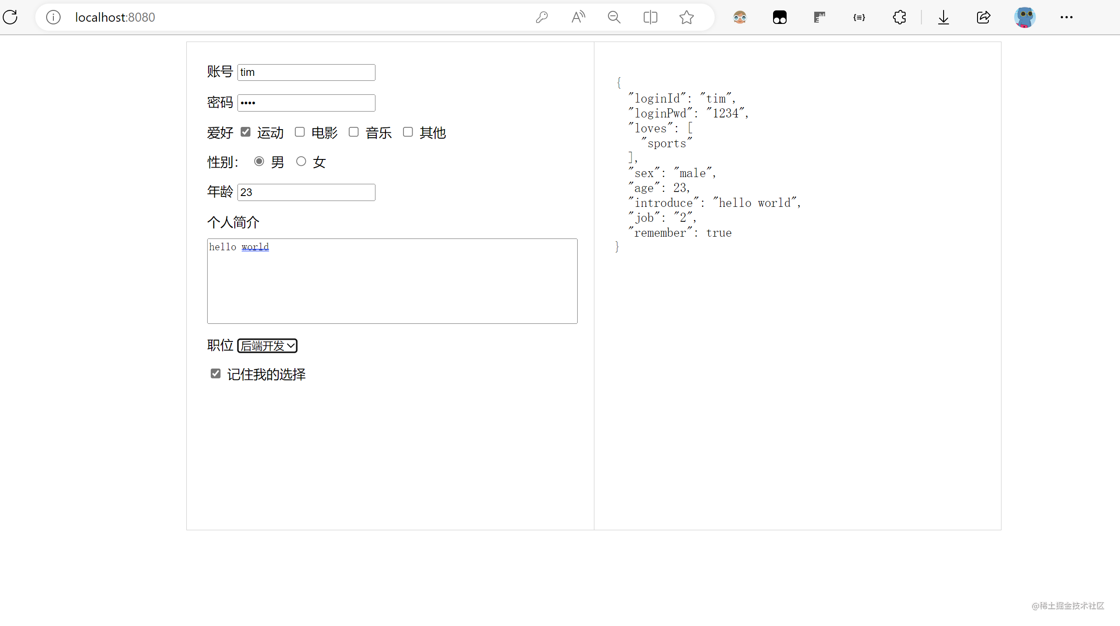Open the 职位 dropdown showing 后端开发
The image size is (1120, 626).
click(267, 346)
